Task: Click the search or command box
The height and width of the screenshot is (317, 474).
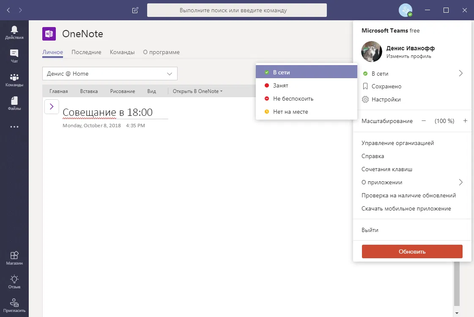Action: point(237,10)
